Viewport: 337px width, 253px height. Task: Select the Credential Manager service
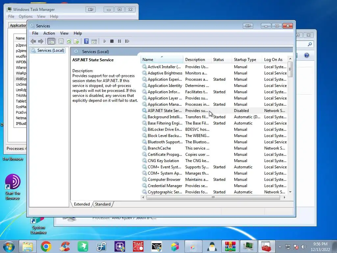pyautogui.click(x=214, y=185)
